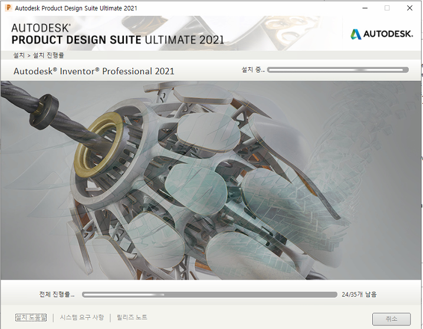The image size is (423, 329).
Task: Click the 설치 중.. status label
Action: 253,70
